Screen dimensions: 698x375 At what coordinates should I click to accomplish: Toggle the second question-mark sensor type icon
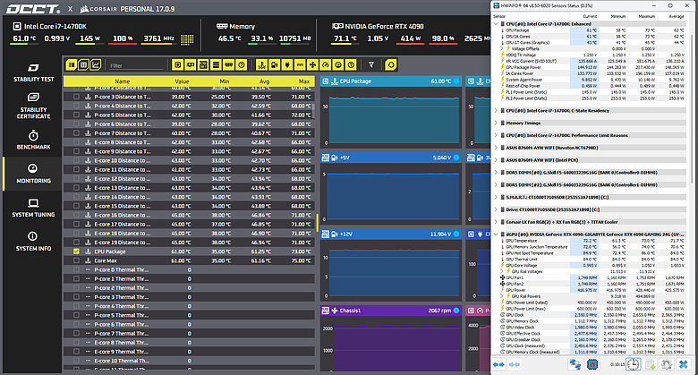pyautogui.click(x=351, y=65)
